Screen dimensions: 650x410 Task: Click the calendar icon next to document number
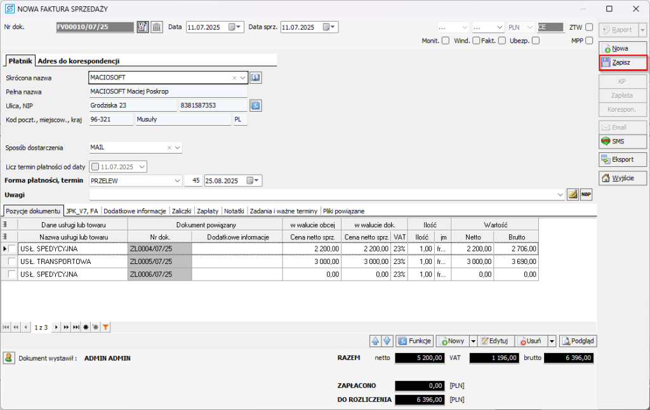pos(143,27)
